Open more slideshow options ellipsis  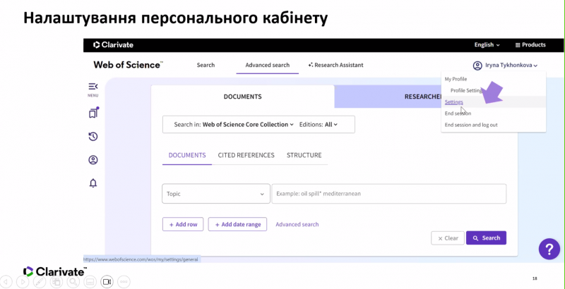pos(124,282)
